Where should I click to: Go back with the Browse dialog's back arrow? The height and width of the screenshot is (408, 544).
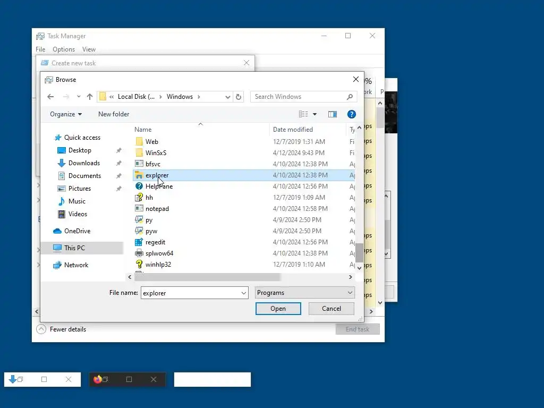(x=50, y=97)
